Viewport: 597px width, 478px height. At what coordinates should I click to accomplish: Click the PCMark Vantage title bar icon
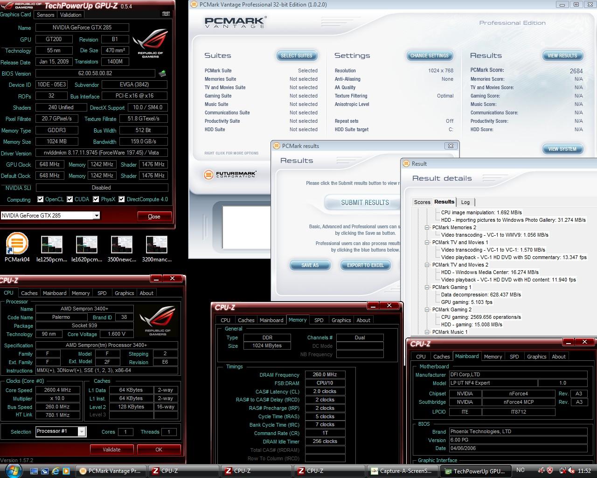point(194,4)
